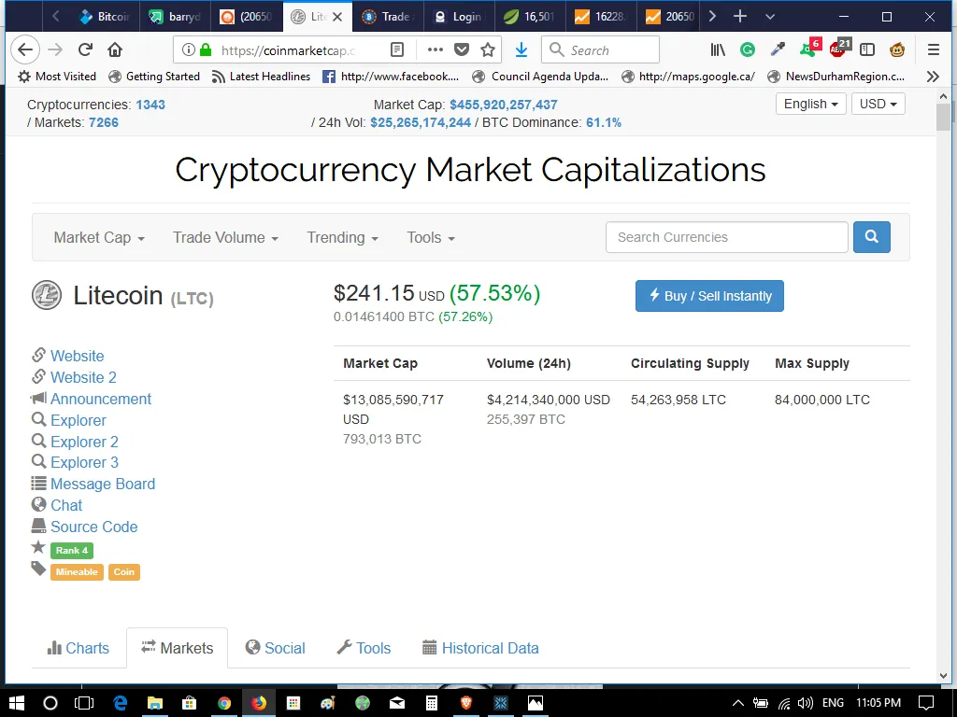Toggle reader view icon in the address bar
The image size is (957, 717).
click(396, 50)
